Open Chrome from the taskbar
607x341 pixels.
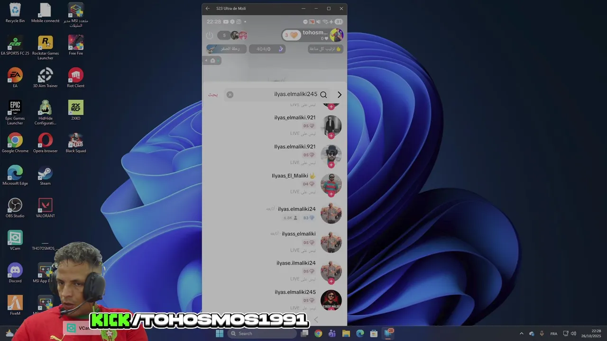(x=318, y=333)
